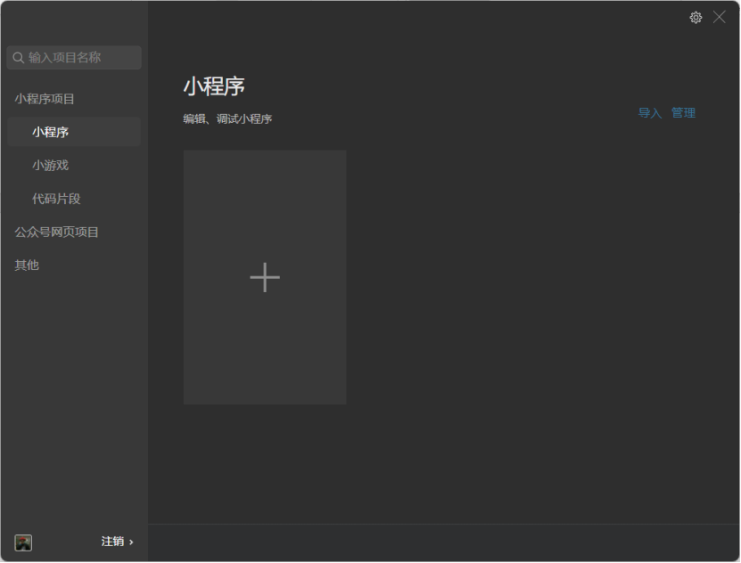Image resolution: width=741 pixels, height=563 pixels.
Task: Select the 小程序 sidebar item
Action: point(74,132)
